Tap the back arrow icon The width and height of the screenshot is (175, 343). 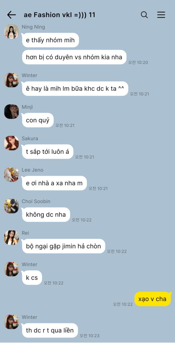point(11,15)
